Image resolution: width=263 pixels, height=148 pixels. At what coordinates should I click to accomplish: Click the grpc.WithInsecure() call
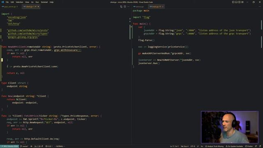pyautogui.click(x=67, y=50)
